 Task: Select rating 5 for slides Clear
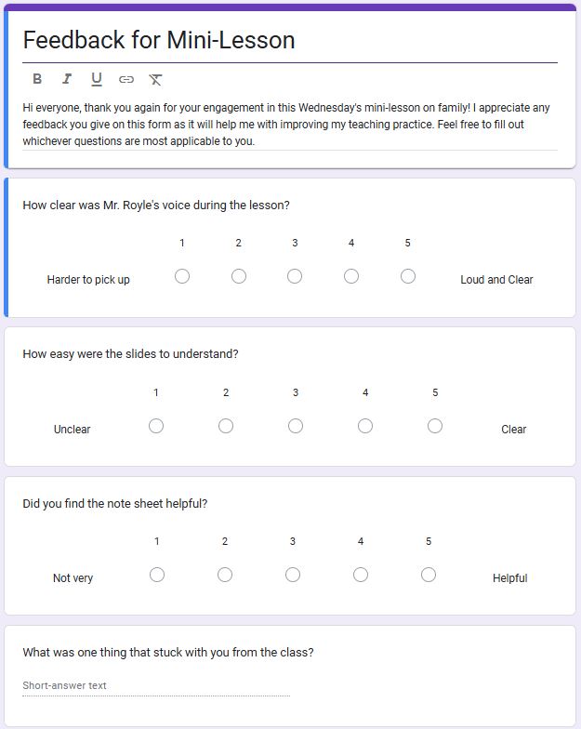(x=435, y=426)
